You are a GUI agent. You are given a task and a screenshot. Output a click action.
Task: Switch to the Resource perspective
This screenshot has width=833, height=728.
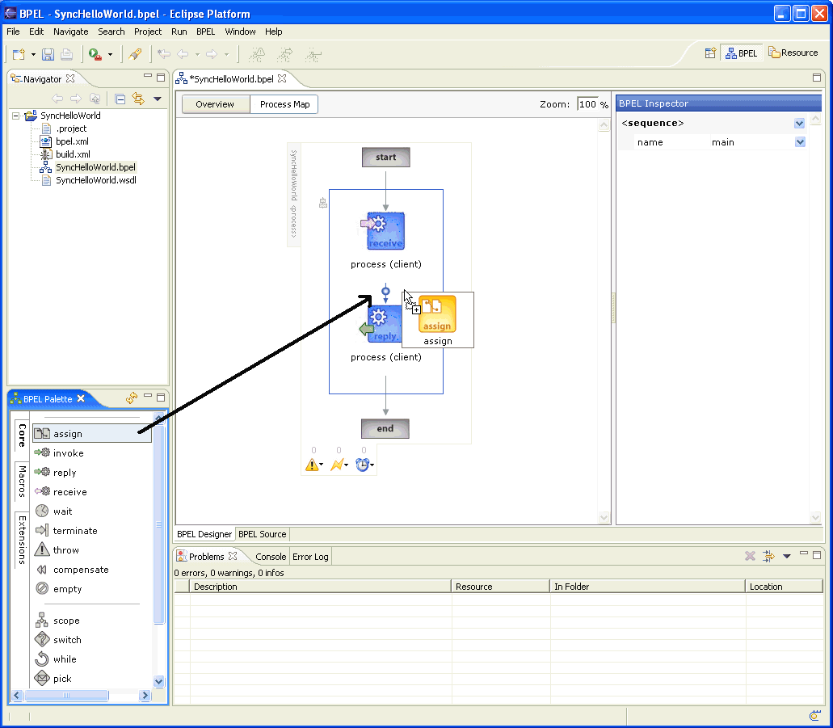[793, 53]
